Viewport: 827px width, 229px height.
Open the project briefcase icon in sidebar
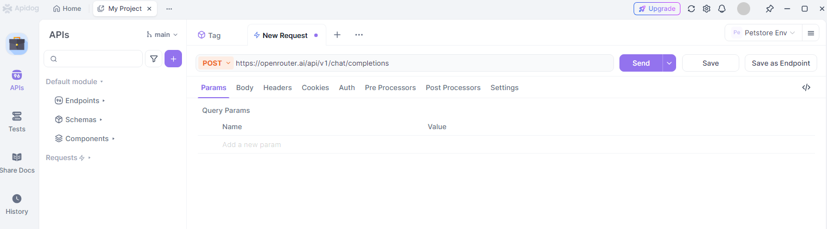point(17,44)
